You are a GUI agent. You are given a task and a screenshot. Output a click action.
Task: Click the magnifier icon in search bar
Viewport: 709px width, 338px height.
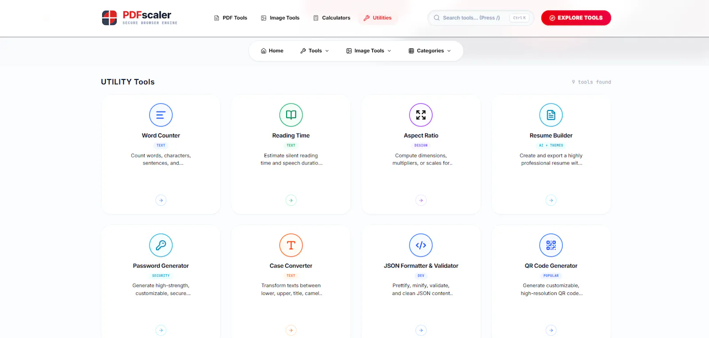tap(437, 18)
